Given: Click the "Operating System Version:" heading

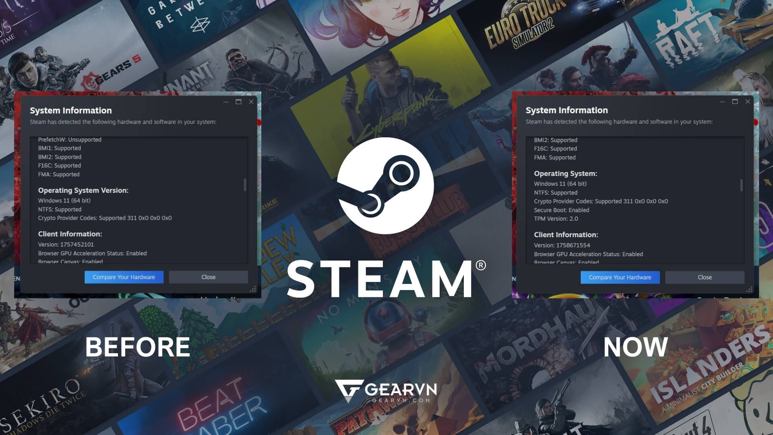Looking at the screenshot, I should pyautogui.click(x=83, y=191).
